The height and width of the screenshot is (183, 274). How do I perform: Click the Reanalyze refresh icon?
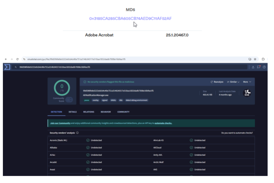pos(212,82)
